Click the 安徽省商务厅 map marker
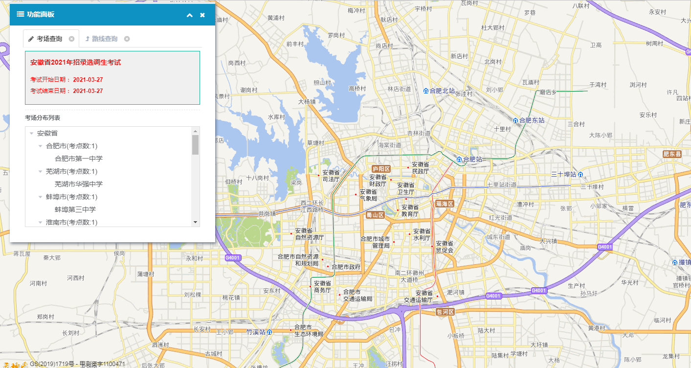This screenshot has width=691, height=368. coord(310,286)
